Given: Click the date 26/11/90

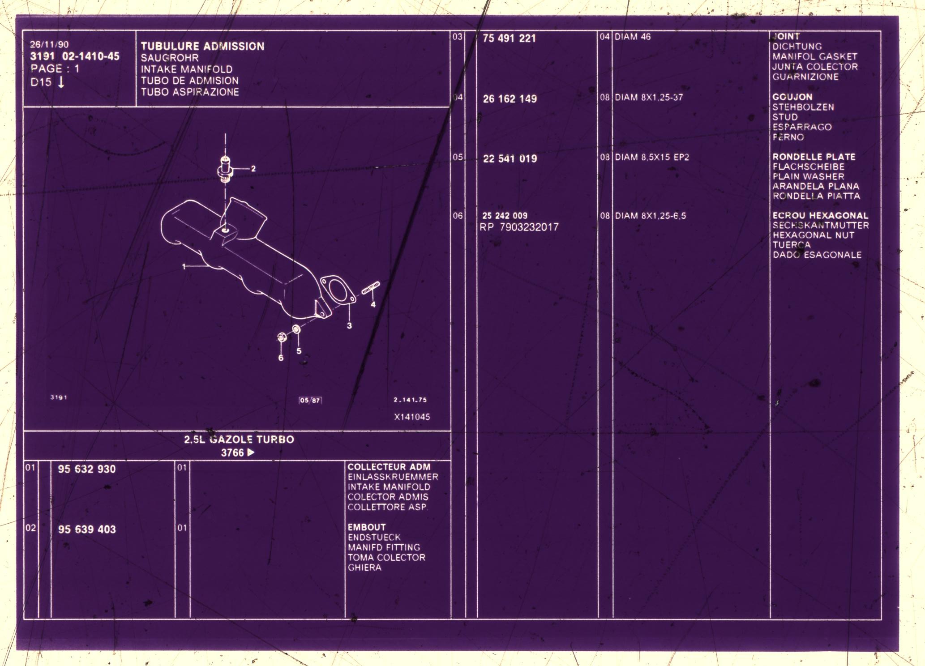Looking at the screenshot, I should pyautogui.click(x=49, y=45).
